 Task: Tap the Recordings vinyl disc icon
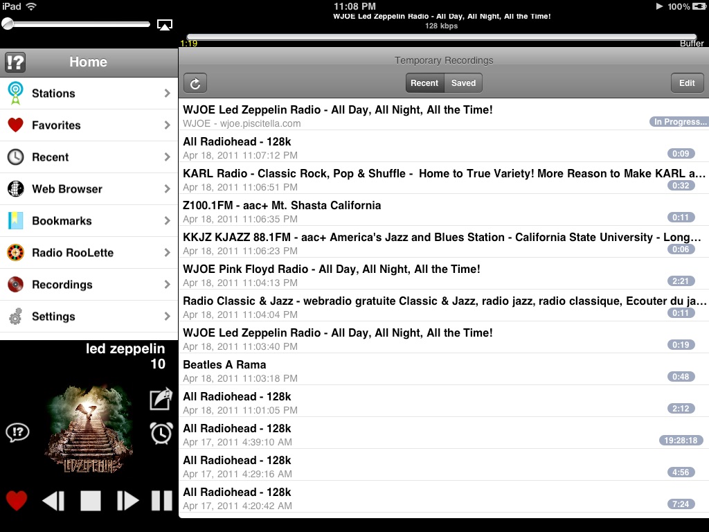[x=15, y=285]
